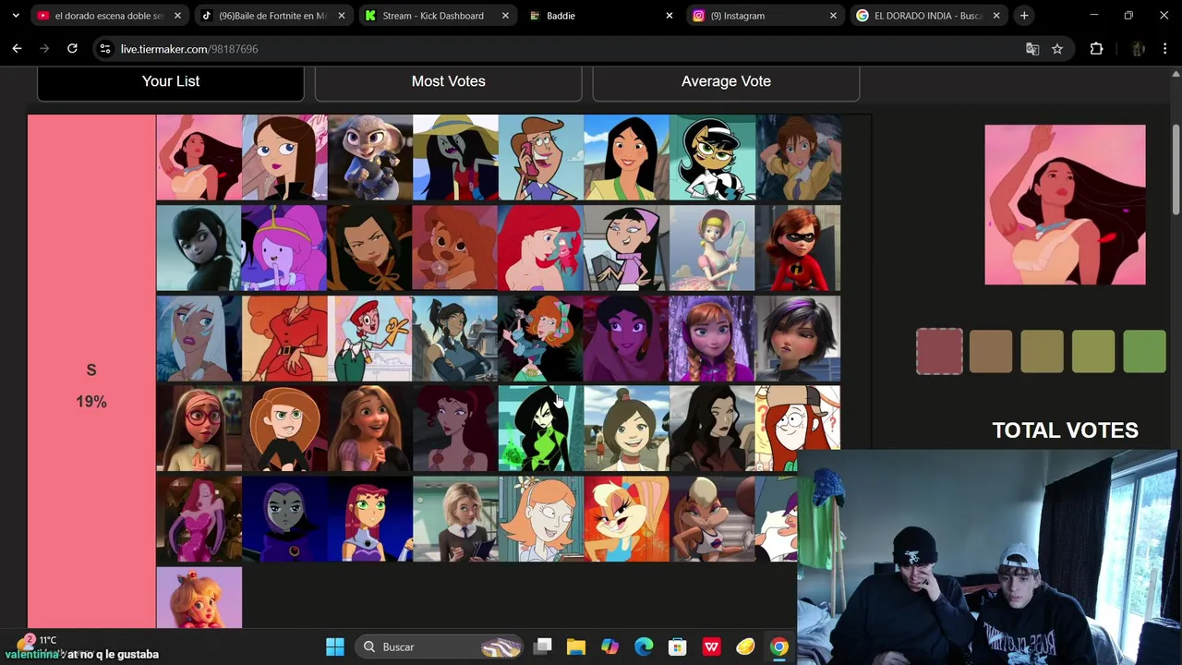Screen dimensions: 1182x665
Task: Pick the yellow-green vote color swatch
Action: point(1093,352)
